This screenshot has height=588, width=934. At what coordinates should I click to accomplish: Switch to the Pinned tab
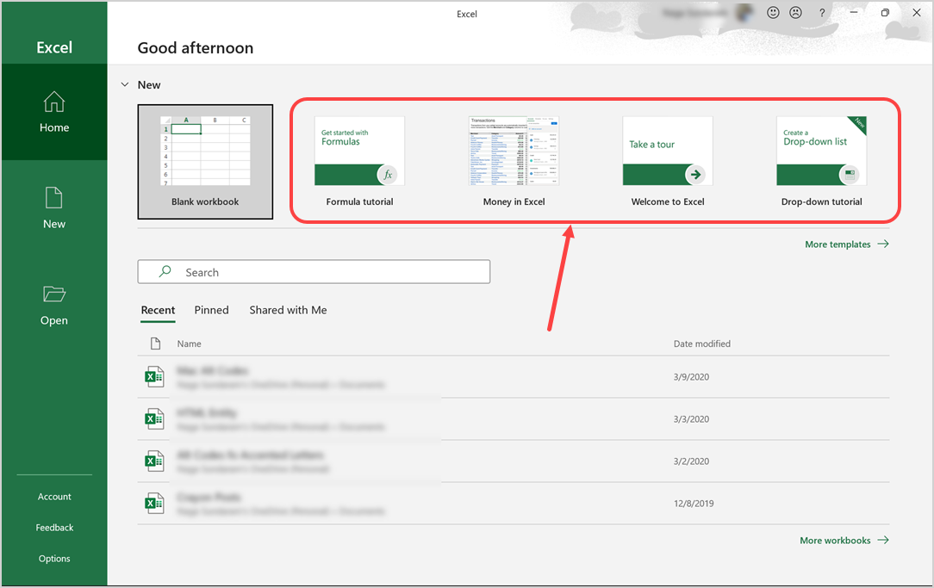tap(211, 310)
